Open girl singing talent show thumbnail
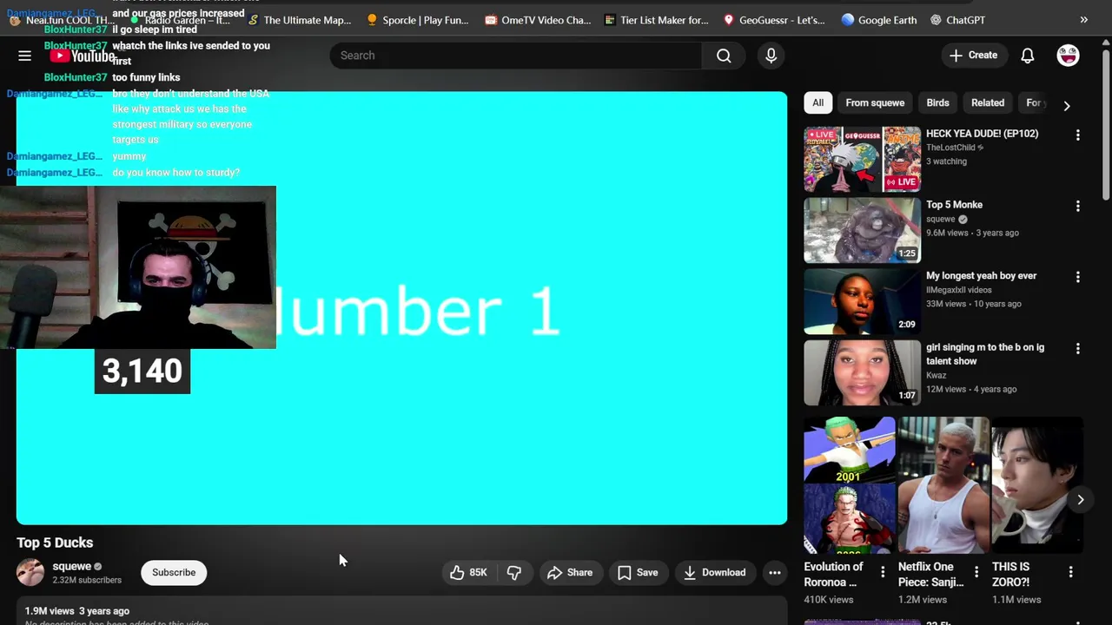This screenshot has height=625, width=1112. click(862, 373)
